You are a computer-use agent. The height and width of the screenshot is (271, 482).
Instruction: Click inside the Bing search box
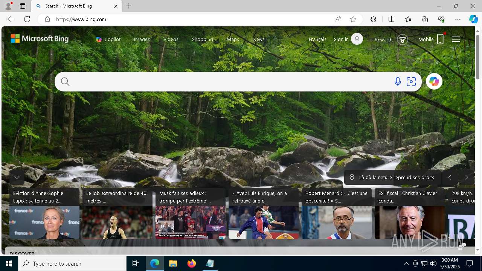point(232,82)
